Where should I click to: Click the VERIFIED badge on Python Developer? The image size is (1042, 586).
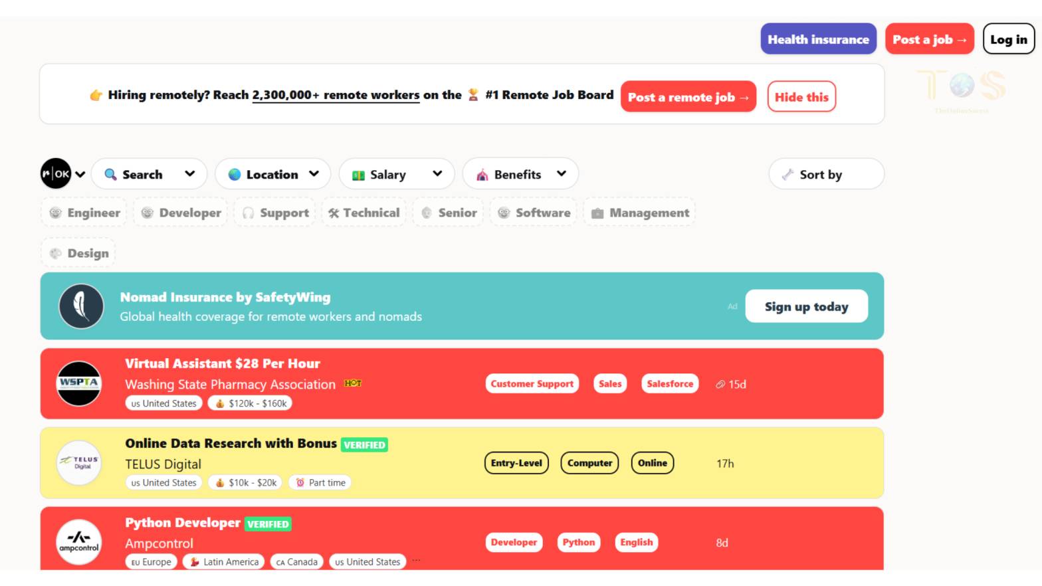268,524
